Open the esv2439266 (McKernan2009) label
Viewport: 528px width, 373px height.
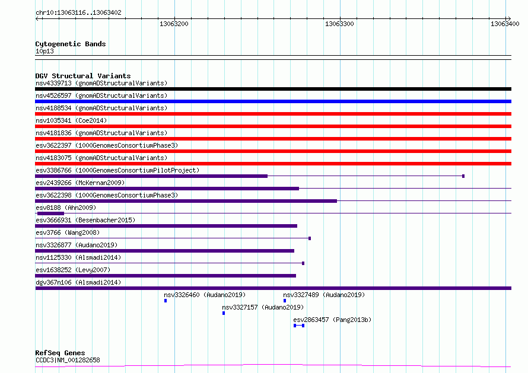[80, 183]
